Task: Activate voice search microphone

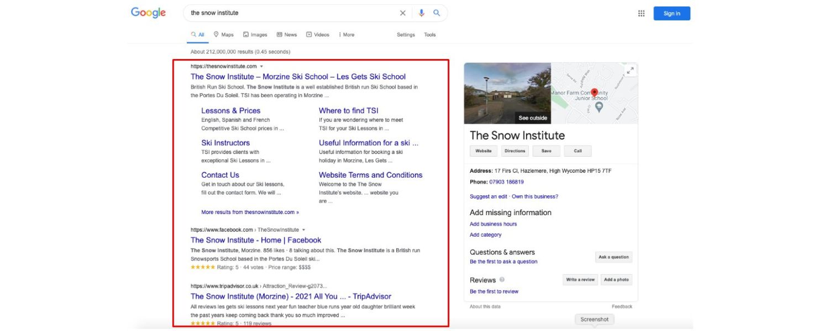Action: (421, 13)
